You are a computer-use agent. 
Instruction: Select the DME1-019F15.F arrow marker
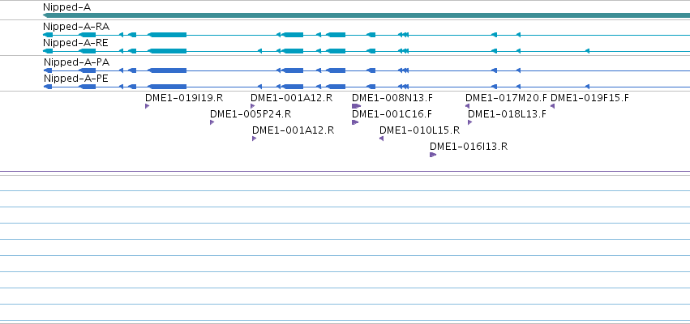(552, 106)
